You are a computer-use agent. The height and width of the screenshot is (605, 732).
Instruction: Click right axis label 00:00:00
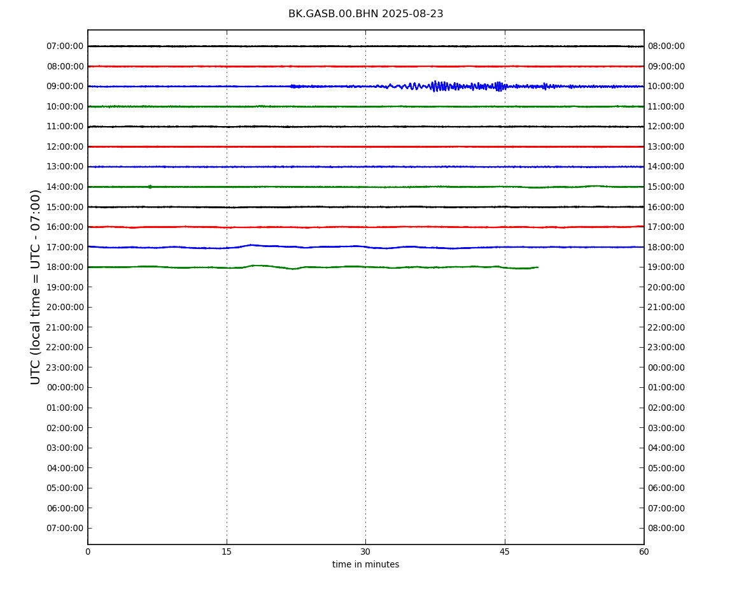[666, 367]
